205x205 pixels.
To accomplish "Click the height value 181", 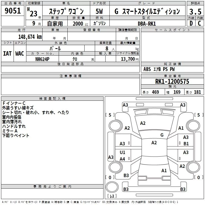I will click(197, 92).
